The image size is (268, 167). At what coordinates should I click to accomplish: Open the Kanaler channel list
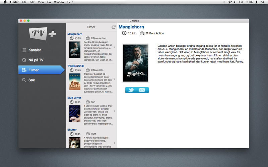(x=42, y=50)
